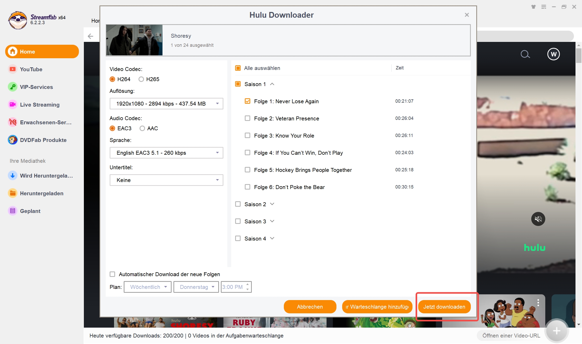Click the t-shirt skin icon in title bar

533,7
